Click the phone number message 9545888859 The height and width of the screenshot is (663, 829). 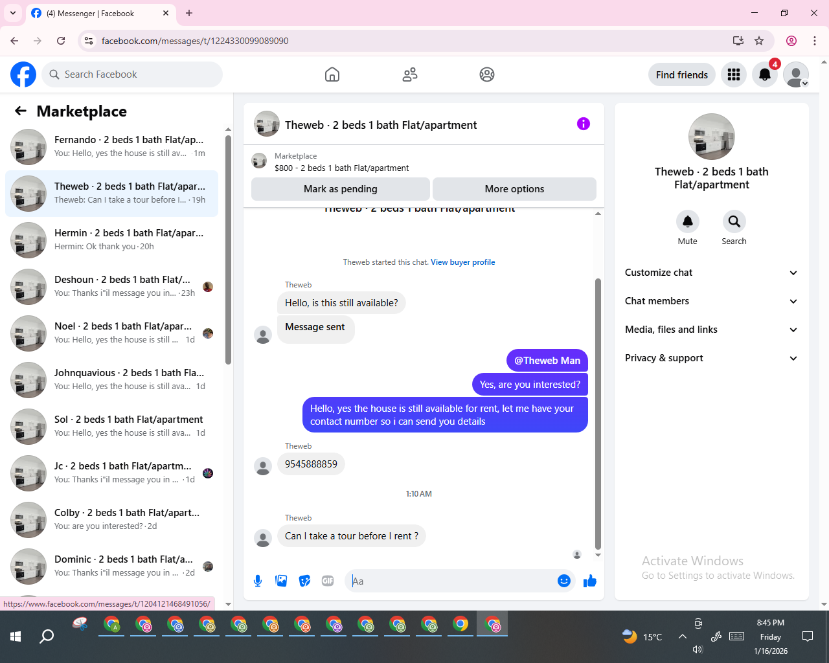pyautogui.click(x=311, y=464)
